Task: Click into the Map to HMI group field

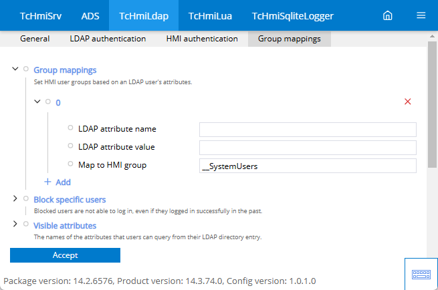Action: 308,166
